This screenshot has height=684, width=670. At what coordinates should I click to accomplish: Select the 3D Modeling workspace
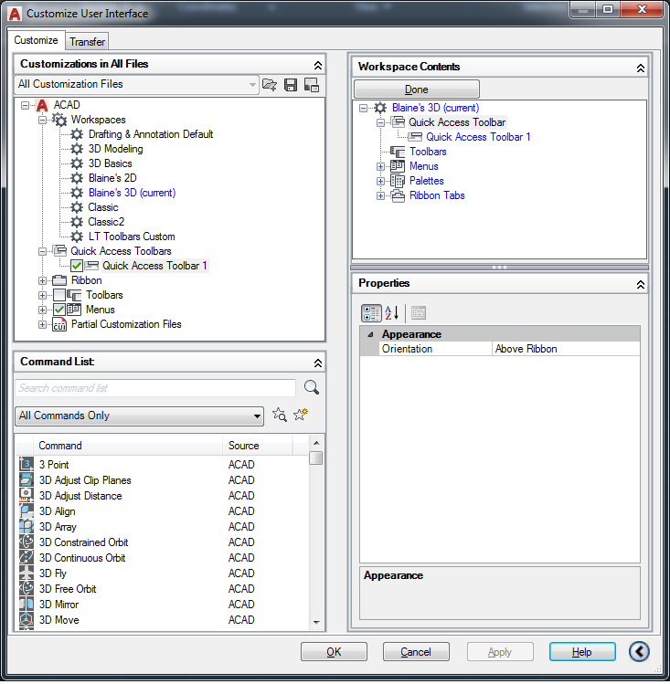(116, 149)
